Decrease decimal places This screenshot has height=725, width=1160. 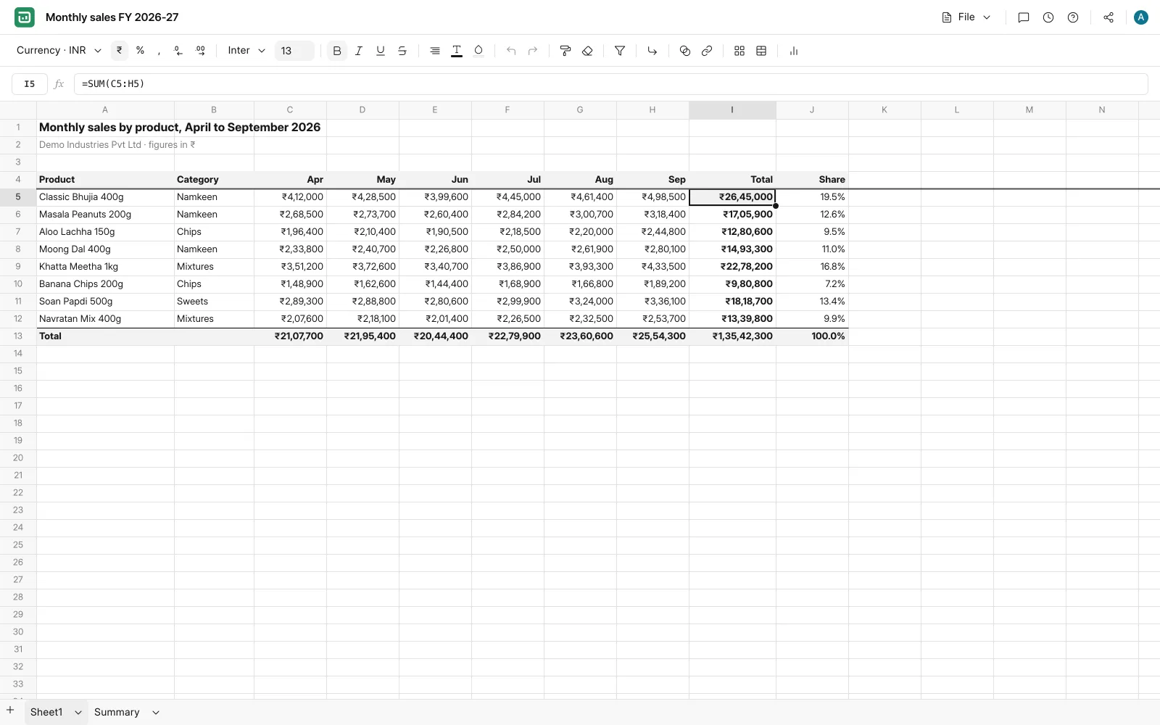pos(178,51)
